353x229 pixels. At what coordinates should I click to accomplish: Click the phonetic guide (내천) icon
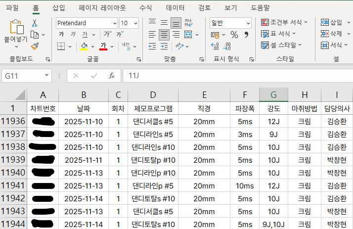point(126,46)
